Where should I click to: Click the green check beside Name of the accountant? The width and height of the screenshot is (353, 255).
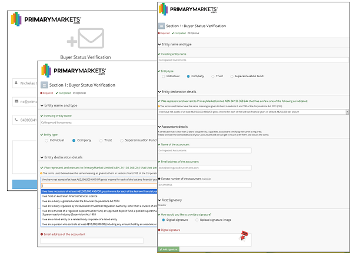coord(159,145)
